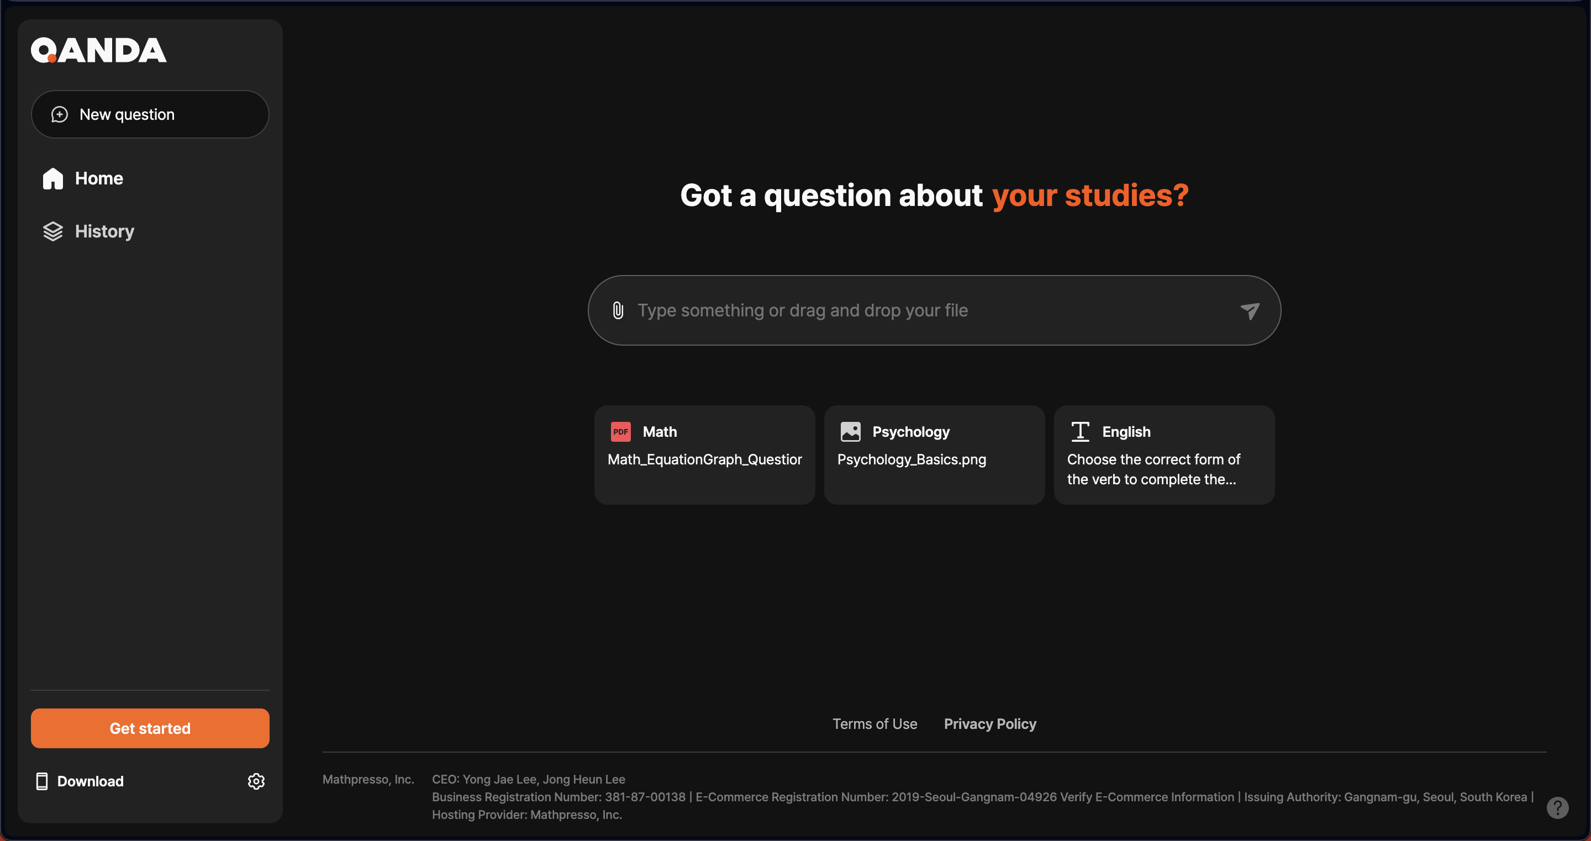Open the Home section
This screenshot has height=841, width=1591.
[x=83, y=178]
